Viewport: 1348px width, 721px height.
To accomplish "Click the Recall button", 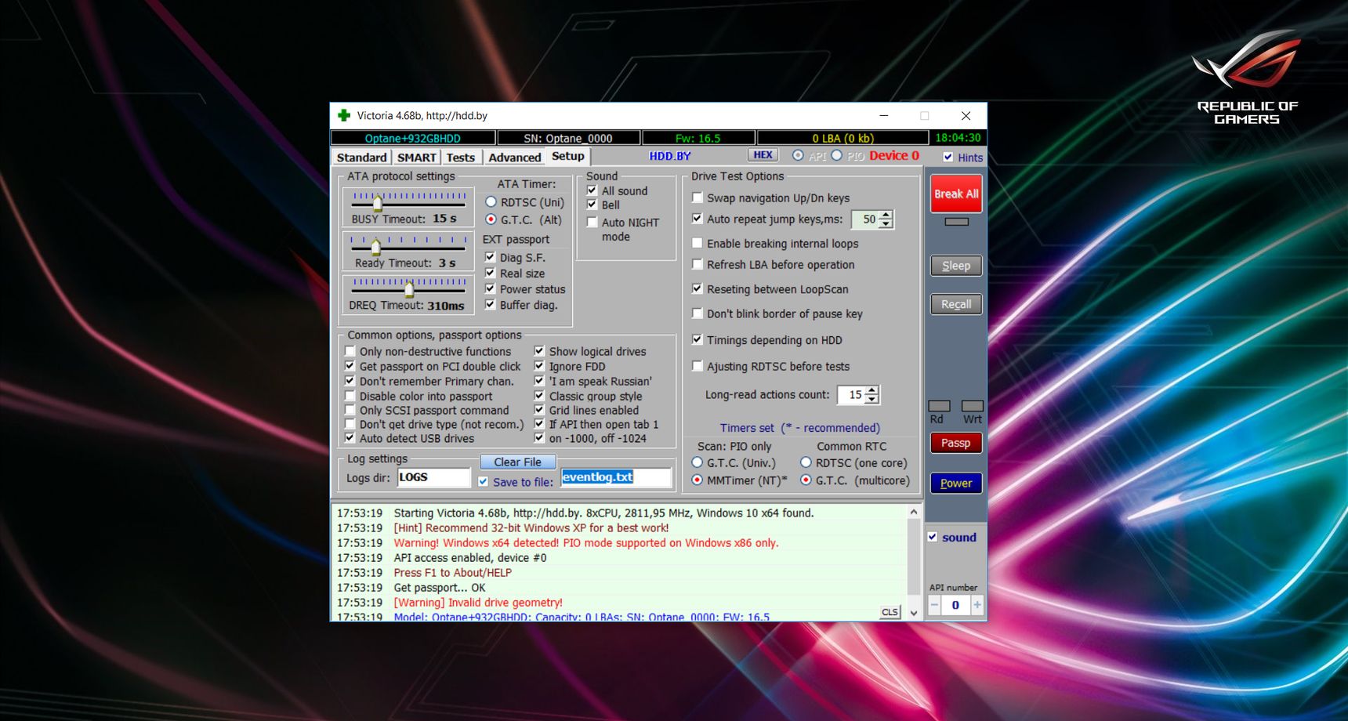I will [956, 304].
